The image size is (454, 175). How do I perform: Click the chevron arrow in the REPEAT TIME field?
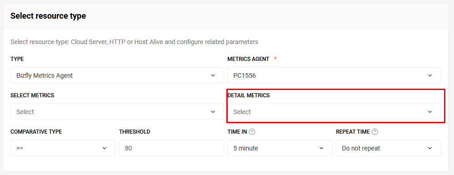[x=429, y=148]
